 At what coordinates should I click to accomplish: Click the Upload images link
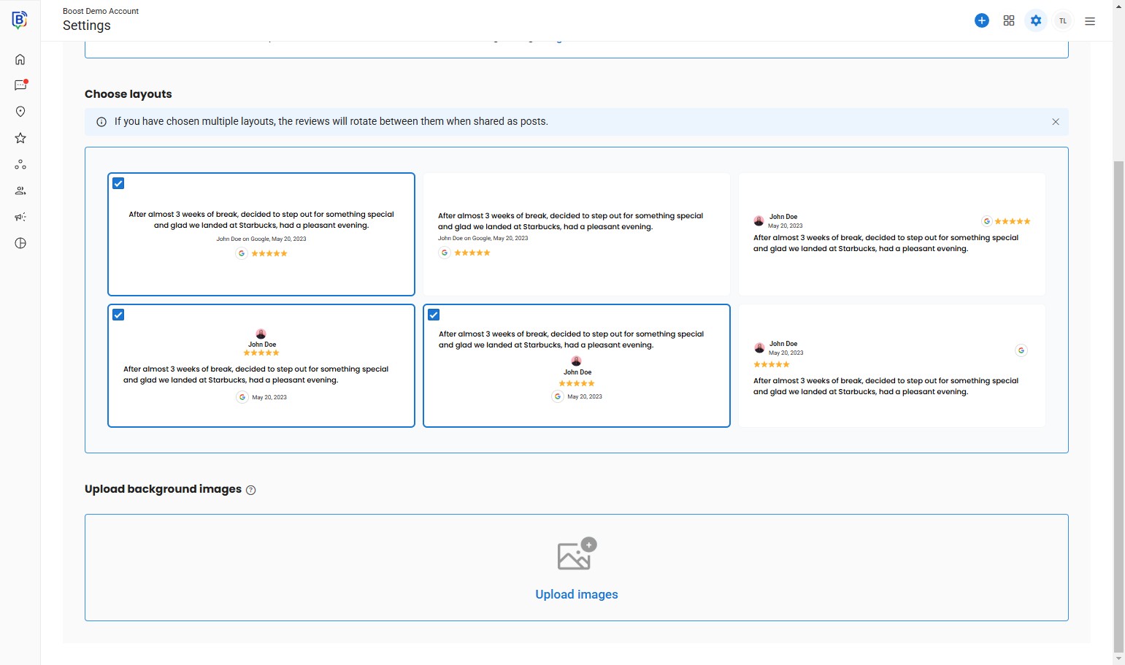coord(576,594)
